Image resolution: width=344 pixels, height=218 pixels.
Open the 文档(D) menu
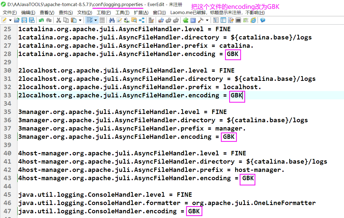85,13
